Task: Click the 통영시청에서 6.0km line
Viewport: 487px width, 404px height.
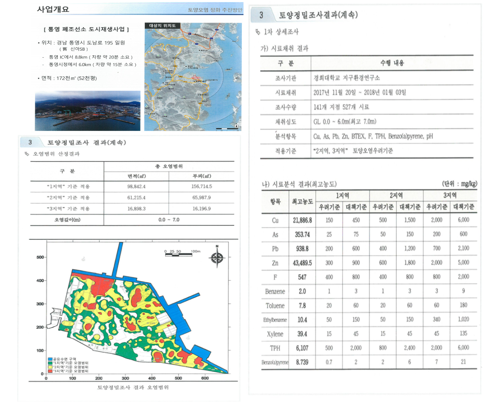Action: pos(90,64)
